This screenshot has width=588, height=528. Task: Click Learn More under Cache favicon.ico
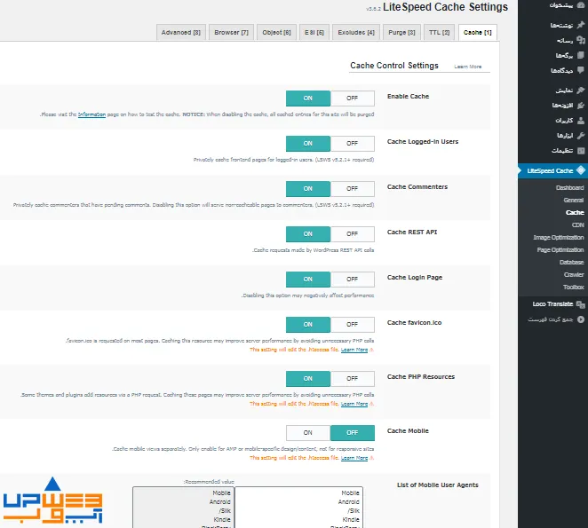coord(354,350)
